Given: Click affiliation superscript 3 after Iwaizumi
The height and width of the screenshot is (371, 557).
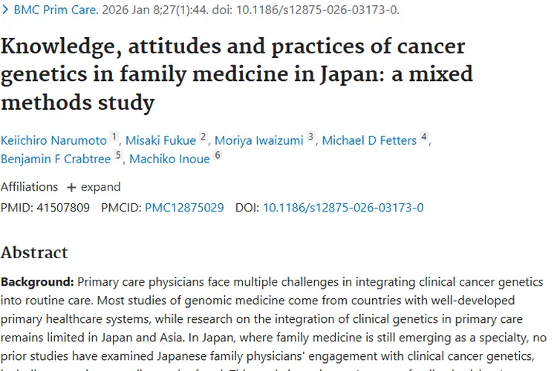Looking at the screenshot, I should (310, 137).
